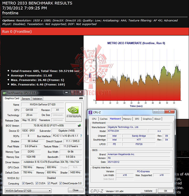
Task: Click the METRO 2033 FRAMERATE chart title
Action: tap(136, 43)
